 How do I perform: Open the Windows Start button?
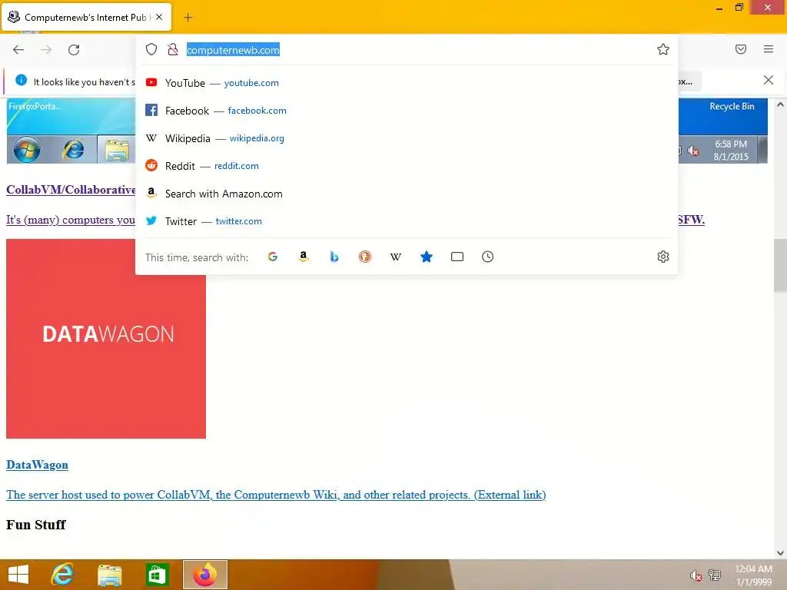pos(18,575)
